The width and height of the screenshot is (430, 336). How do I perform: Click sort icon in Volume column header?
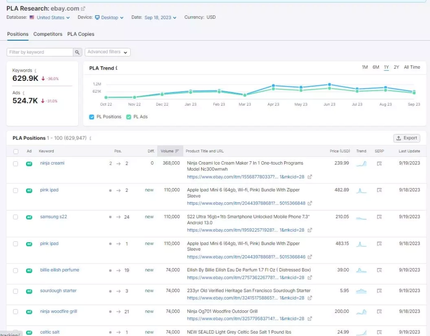[177, 151]
